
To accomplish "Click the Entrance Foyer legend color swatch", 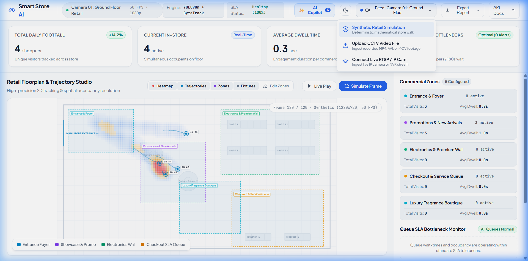I will [19, 245].
